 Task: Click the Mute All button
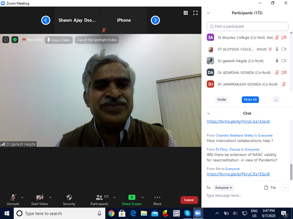pyautogui.click(x=250, y=100)
